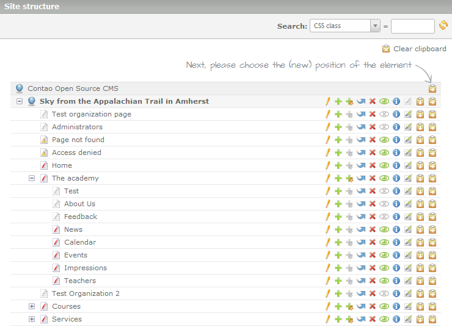Paste into the Contao Open Source CMS root
The image size is (452, 327).
coord(432,88)
